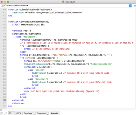Click the horizontal scrollbar thumb at bottom
136x115 pixels.
(x=1, y=110)
